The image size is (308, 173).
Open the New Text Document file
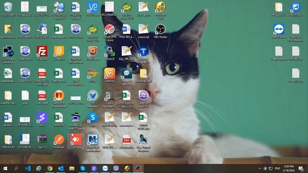click(x=295, y=33)
